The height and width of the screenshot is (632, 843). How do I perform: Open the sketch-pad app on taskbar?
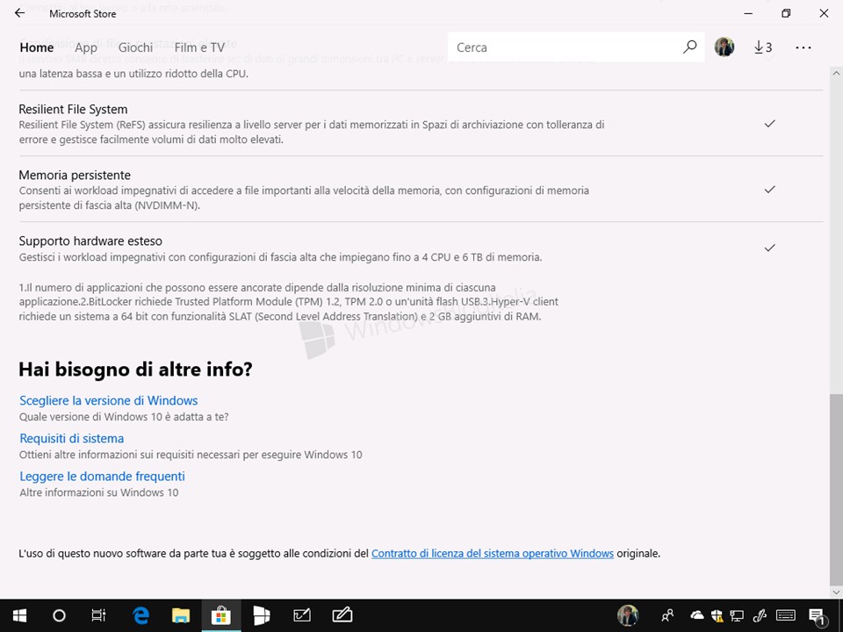(x=301, y=615)
